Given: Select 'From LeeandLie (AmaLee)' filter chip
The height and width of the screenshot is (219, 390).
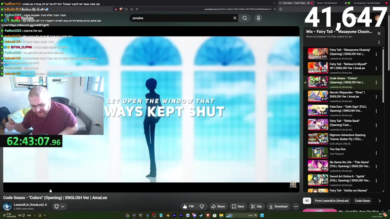Looking at the screenshot, I should (332, 201).
